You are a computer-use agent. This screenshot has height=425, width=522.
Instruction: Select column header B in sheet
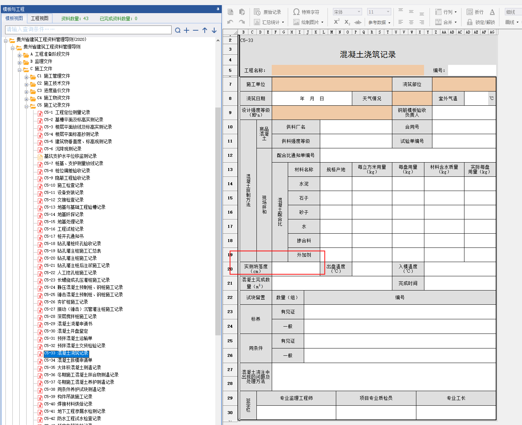244,32
